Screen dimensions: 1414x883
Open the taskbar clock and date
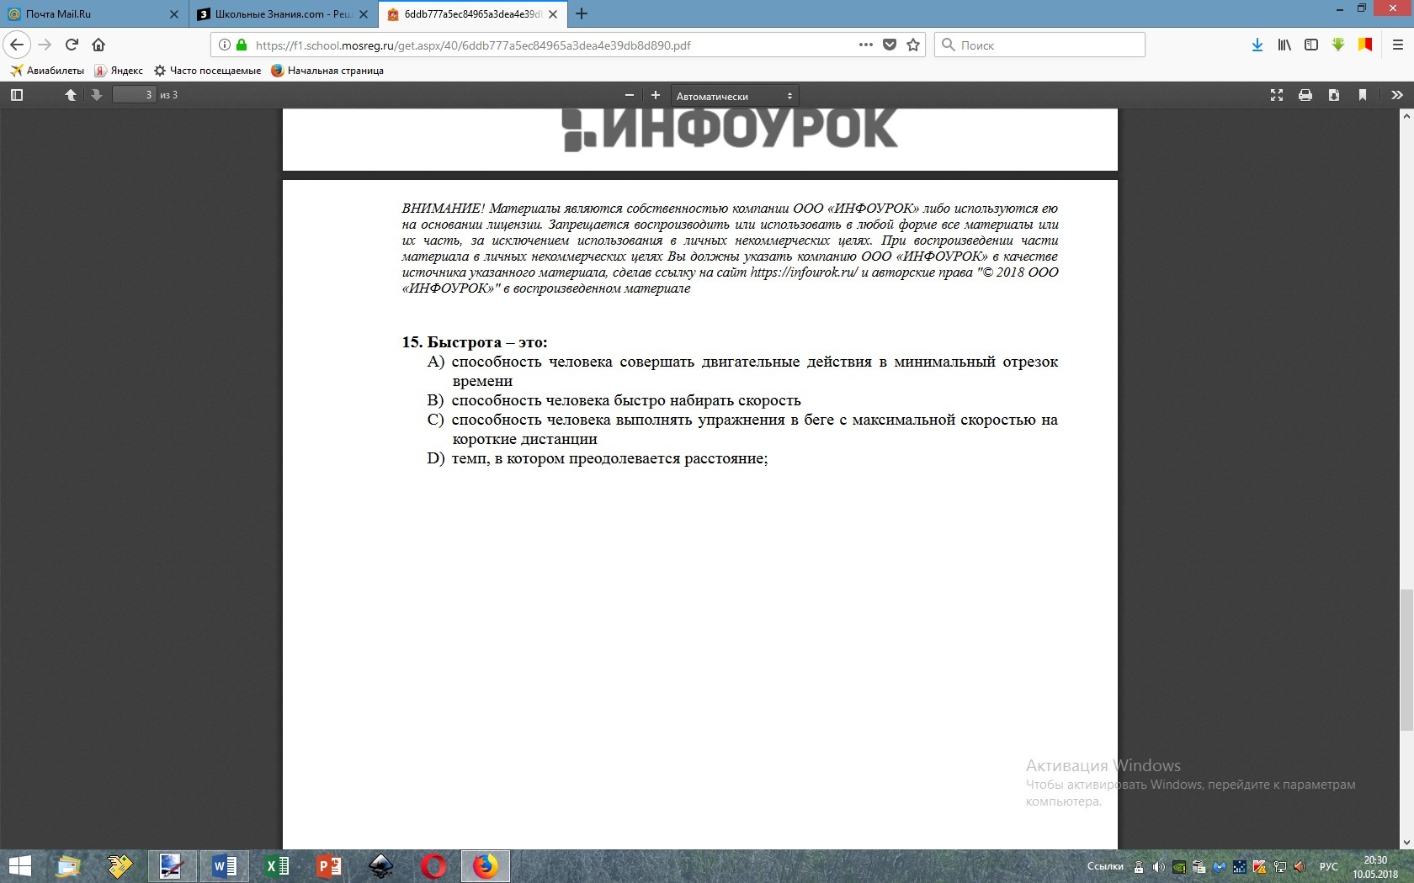tap(1375, 867)
